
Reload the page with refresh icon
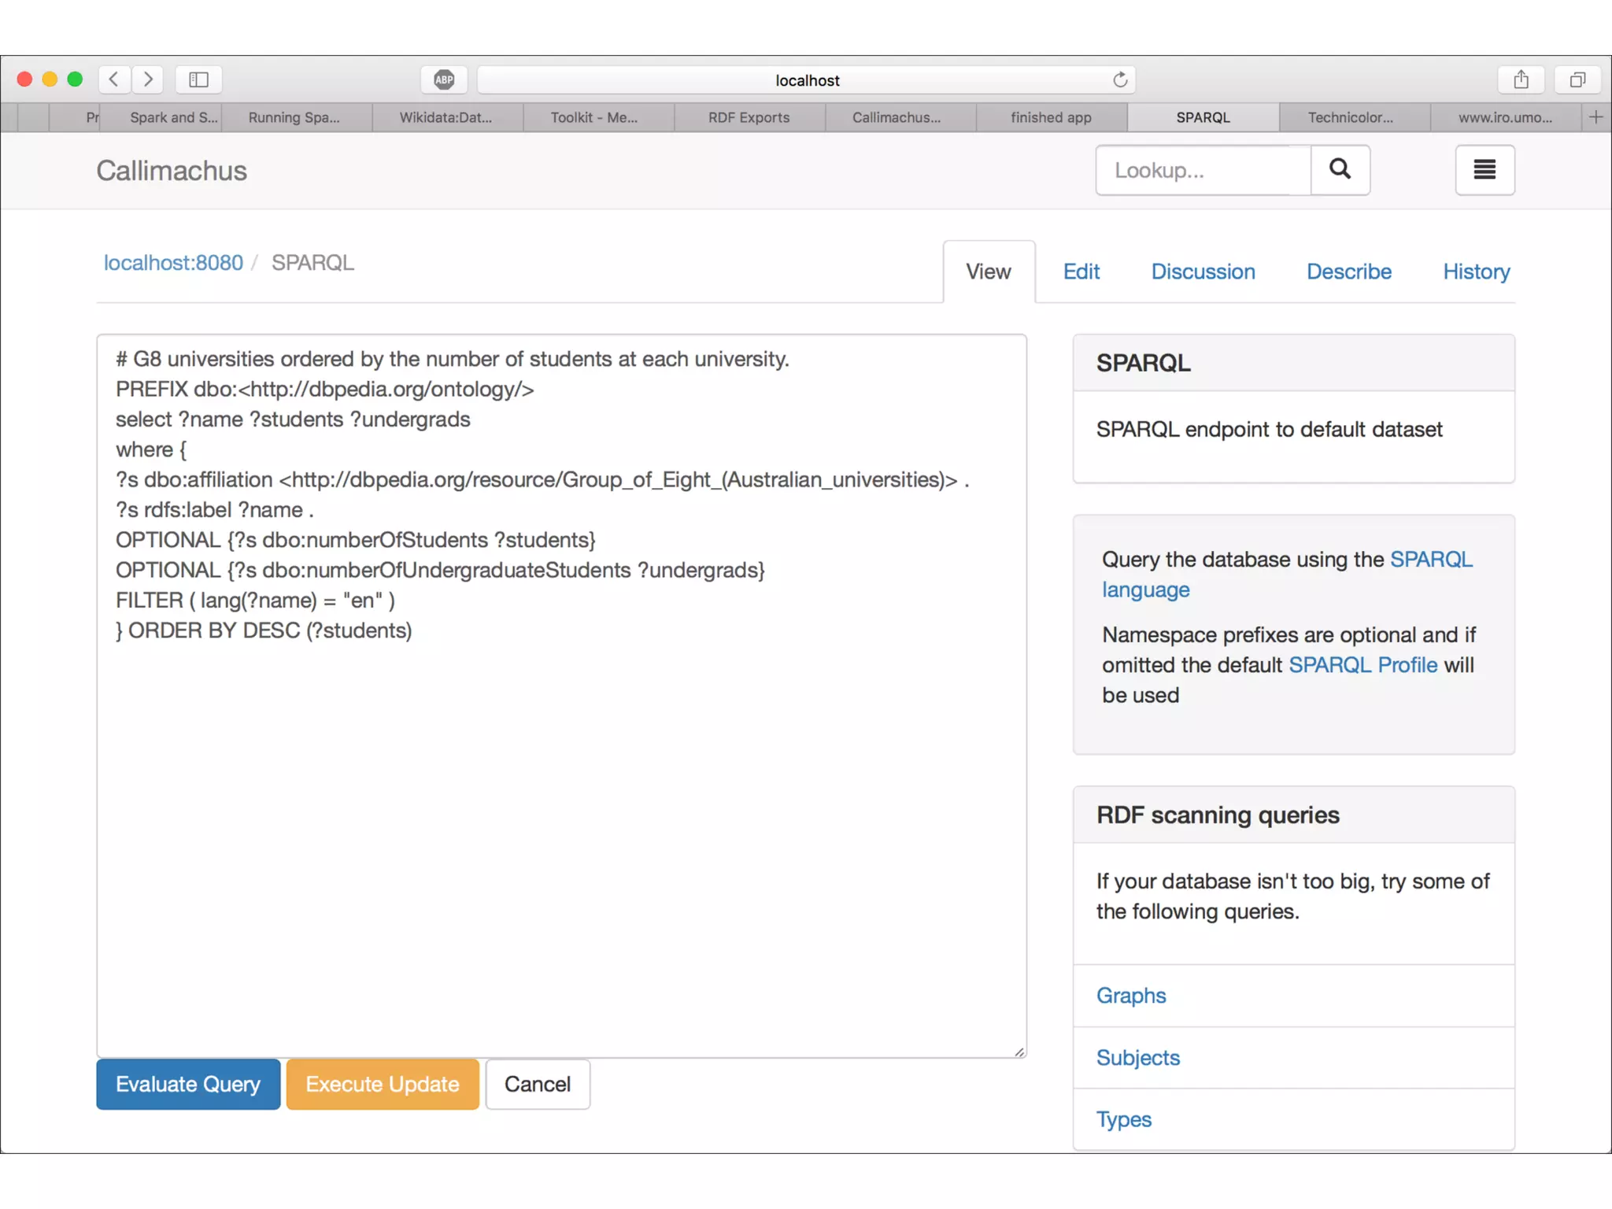tap(1119, 79)
